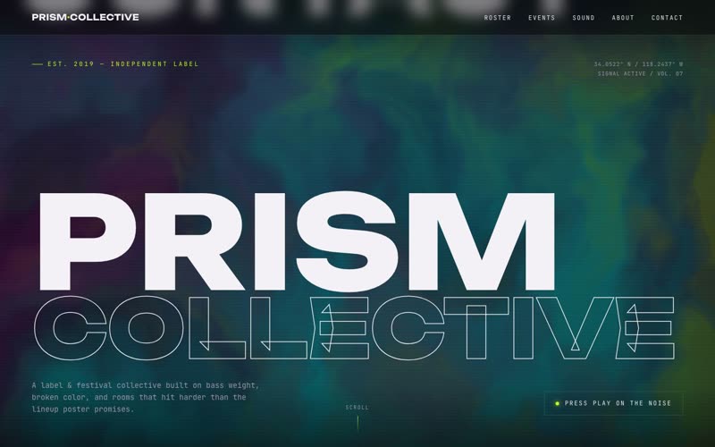
Task: Click the large PRISM headline
Action: (297, 241)
